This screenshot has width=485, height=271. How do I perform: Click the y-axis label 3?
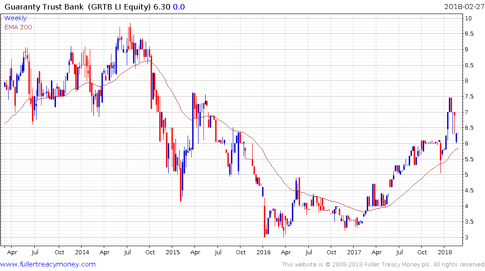click(467, 238)
